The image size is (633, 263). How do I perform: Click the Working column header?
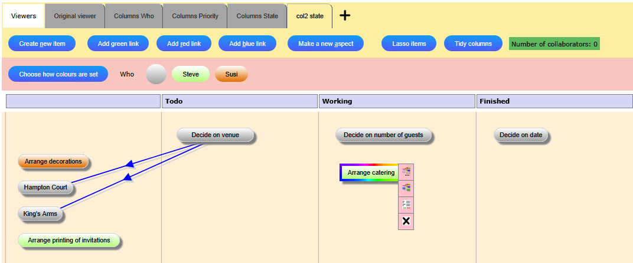397,101
